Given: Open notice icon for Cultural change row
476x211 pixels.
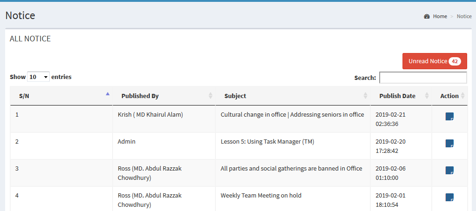Looking at the screenshot, I should pos(449,117).
